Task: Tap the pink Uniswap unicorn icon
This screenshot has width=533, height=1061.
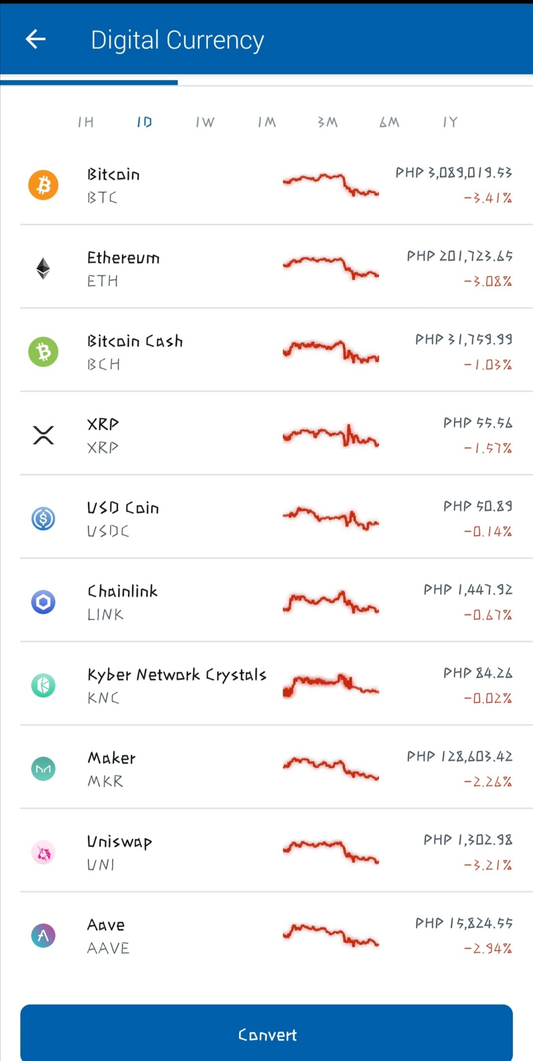Action: pos(43,852)
